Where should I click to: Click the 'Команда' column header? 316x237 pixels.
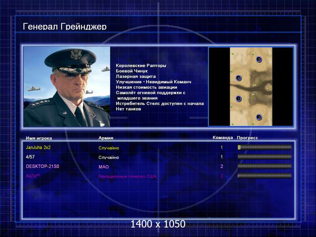[223, 137]
